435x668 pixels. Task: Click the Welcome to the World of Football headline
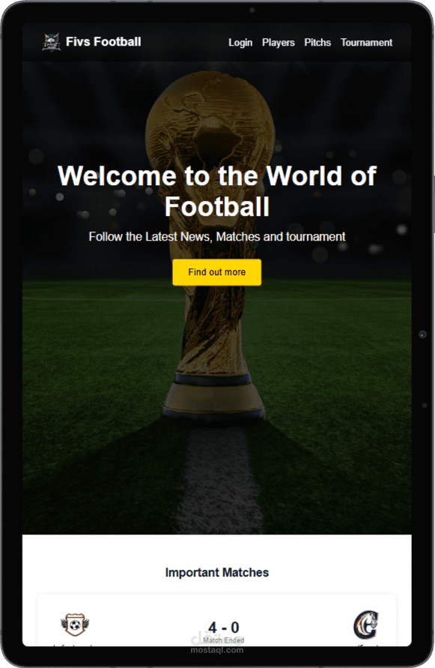click(x=217, y=191)
